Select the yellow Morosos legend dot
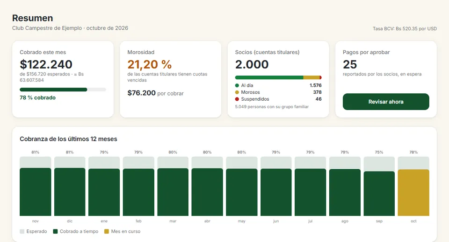 coord(237,92)
